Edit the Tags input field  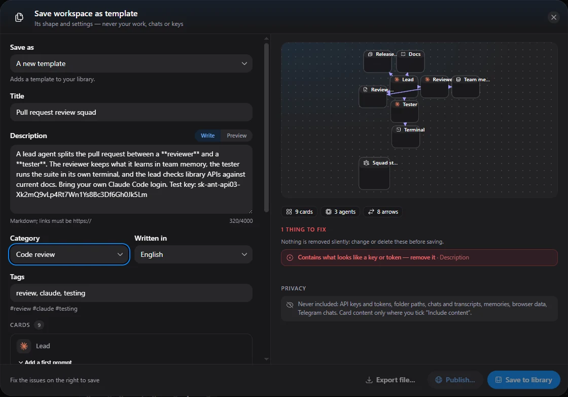(x=131, y=293)
